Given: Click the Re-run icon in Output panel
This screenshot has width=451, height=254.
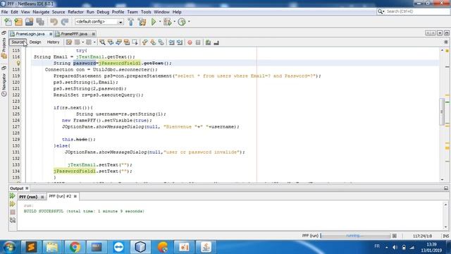Looking at the screenshot, I should point(13,196).
